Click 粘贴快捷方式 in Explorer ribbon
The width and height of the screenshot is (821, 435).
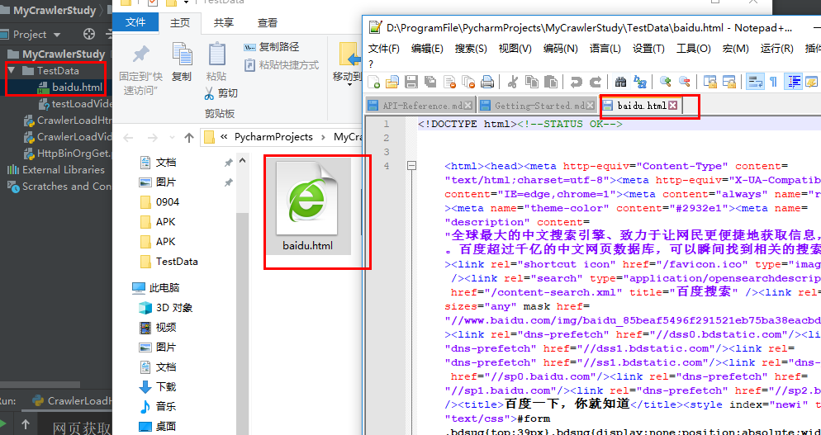pos(282,65)
